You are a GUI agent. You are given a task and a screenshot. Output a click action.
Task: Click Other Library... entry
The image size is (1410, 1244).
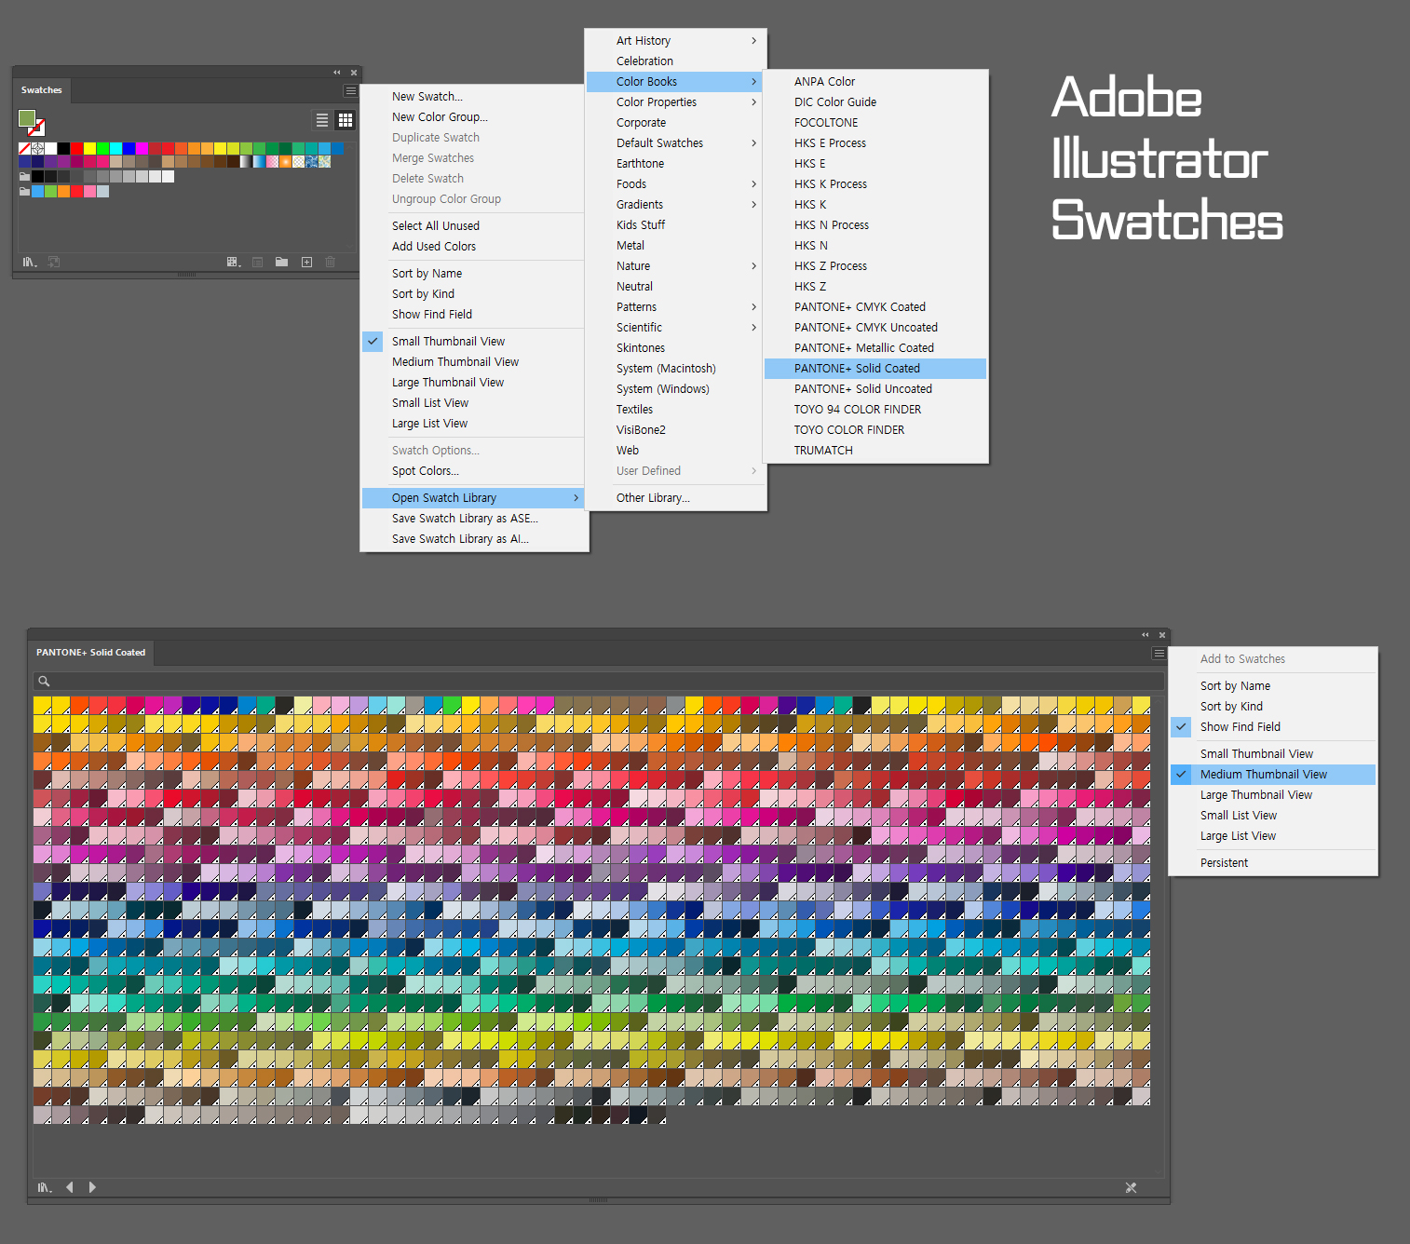point(675,498)
